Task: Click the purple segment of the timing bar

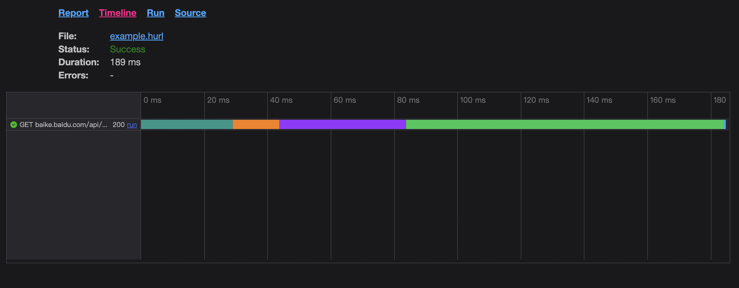Action: [343, 124]
